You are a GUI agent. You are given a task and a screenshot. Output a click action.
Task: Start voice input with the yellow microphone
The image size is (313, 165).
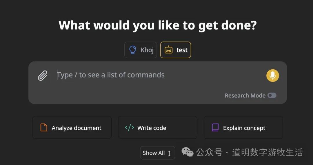(x=272, y=76)
